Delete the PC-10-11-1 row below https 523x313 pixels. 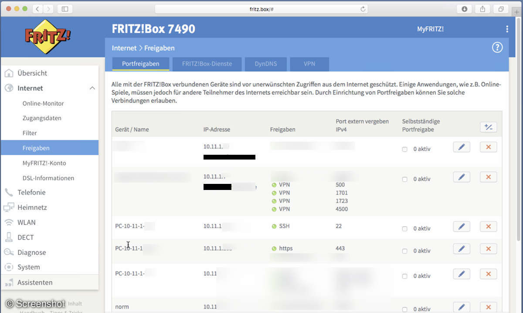click(x=488, y=274)
